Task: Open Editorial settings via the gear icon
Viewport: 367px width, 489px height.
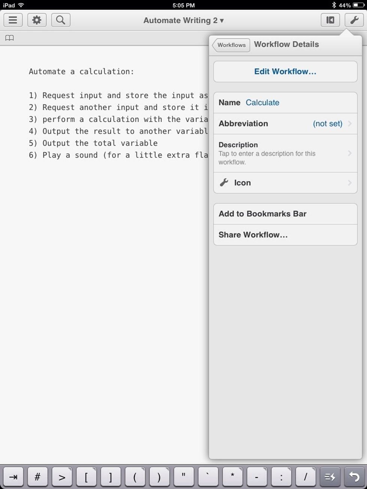Action: point(37,20)
